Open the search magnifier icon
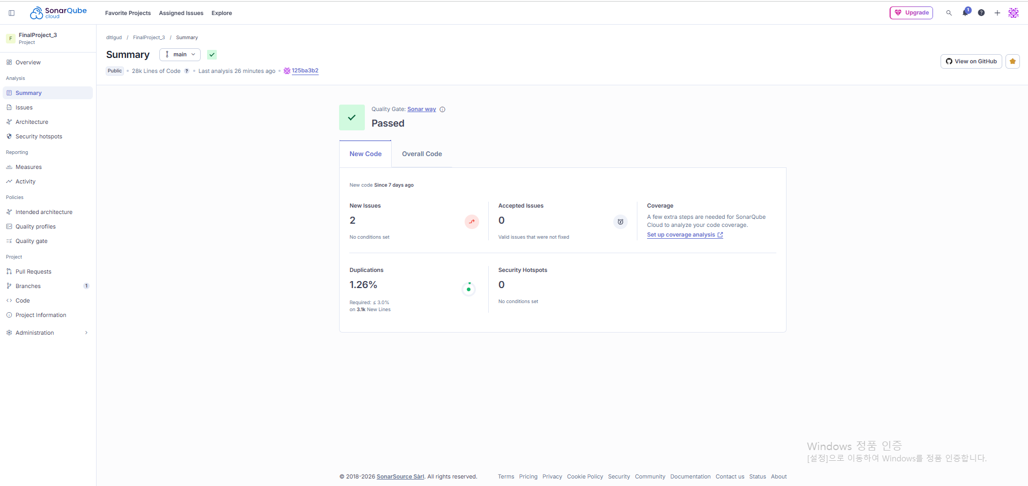The width and height of the screenshot is (1028, 486). tap(949, 13)
